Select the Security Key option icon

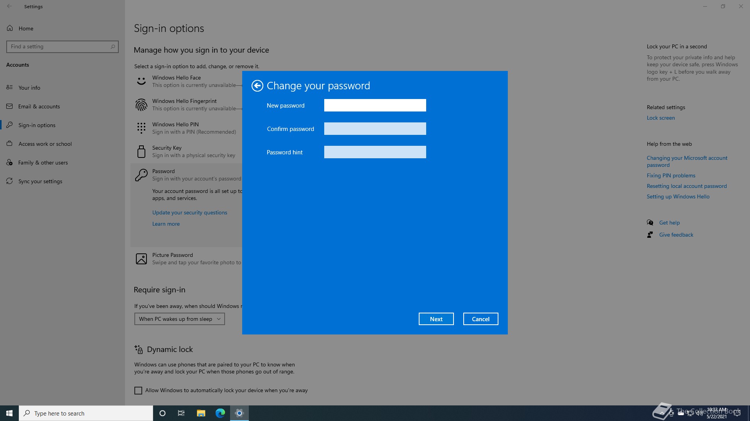(x=141, y=151)
